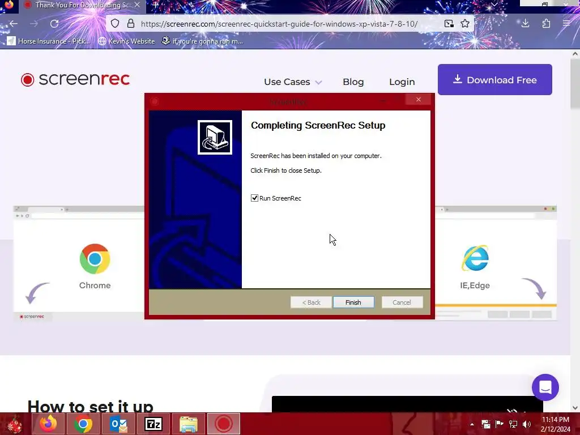Click the Action Center flag tray icon
This screenshot has width=580, height=435.
500,424
